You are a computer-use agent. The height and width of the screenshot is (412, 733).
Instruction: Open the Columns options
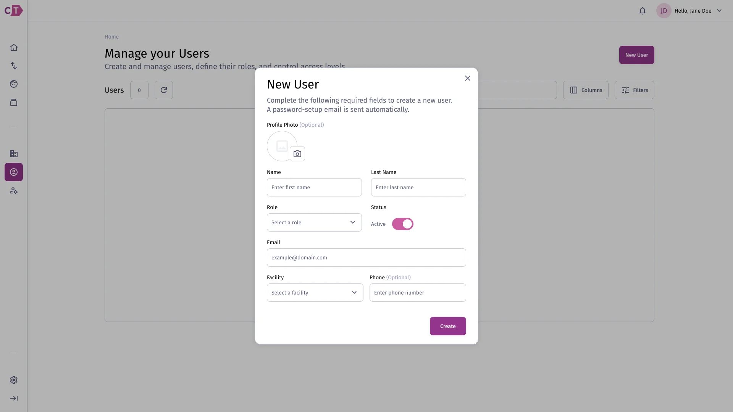[586, 90]
